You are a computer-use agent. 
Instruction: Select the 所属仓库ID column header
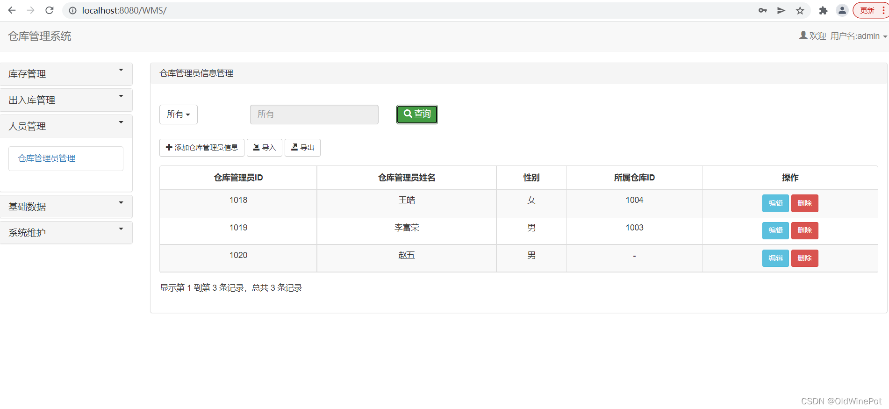634,178
